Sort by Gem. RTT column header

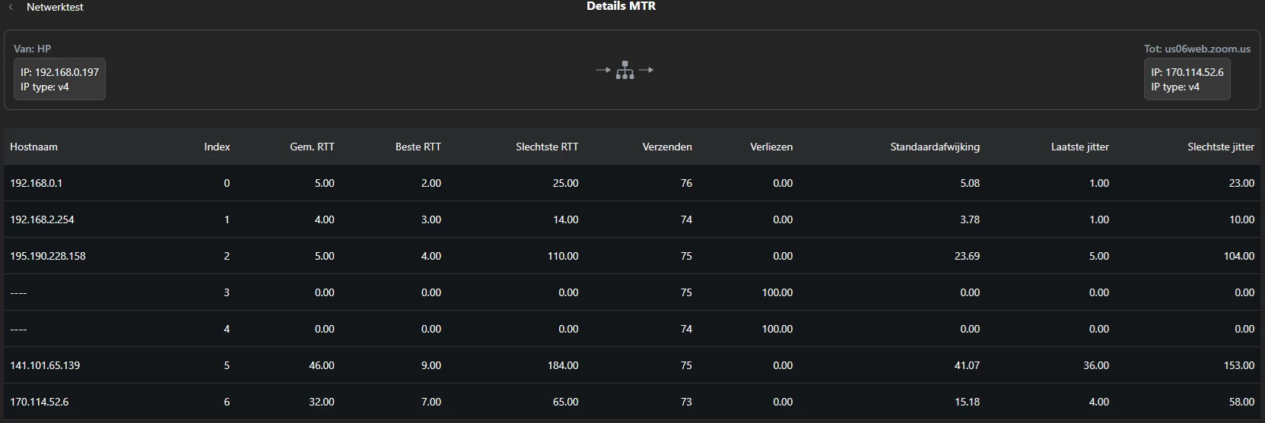pos(312,147)
